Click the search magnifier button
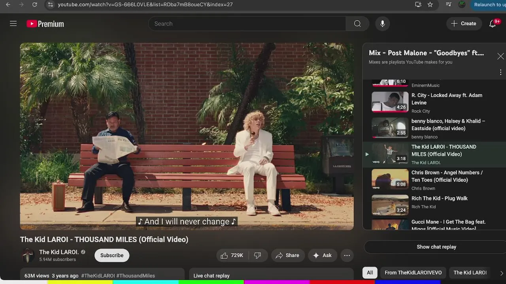 pos(357,24)
